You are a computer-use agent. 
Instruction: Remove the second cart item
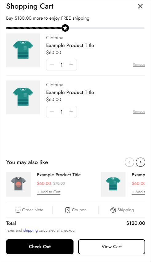coord(139,111)
